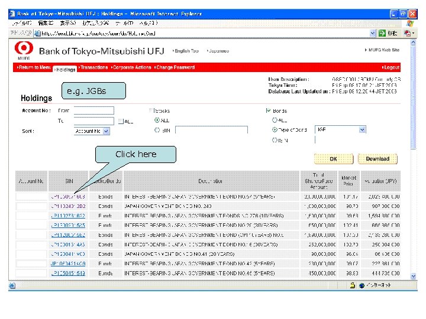This screenshot has width=426, height=319.
Task: Tick the ALL checkbox next to account To field
Action: tap(121, 121)
